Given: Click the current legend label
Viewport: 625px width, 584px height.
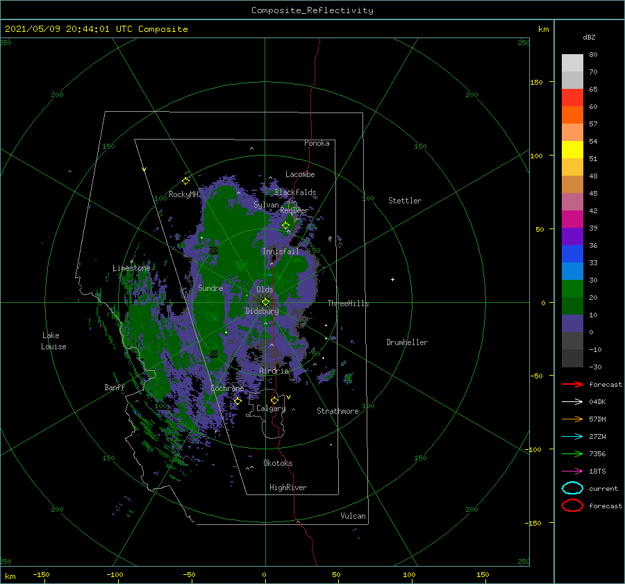Looking at the screenshot, I should click(603, 488).
